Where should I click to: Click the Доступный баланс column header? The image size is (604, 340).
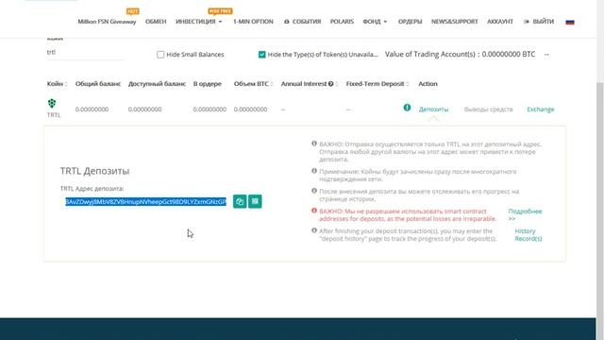[x=157, y=84]
